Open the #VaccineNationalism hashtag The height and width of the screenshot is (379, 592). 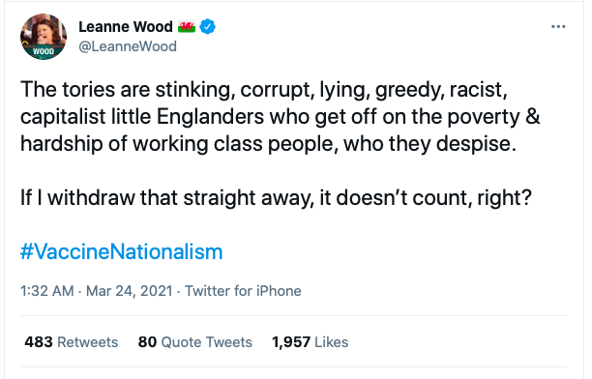coord(121,251)
